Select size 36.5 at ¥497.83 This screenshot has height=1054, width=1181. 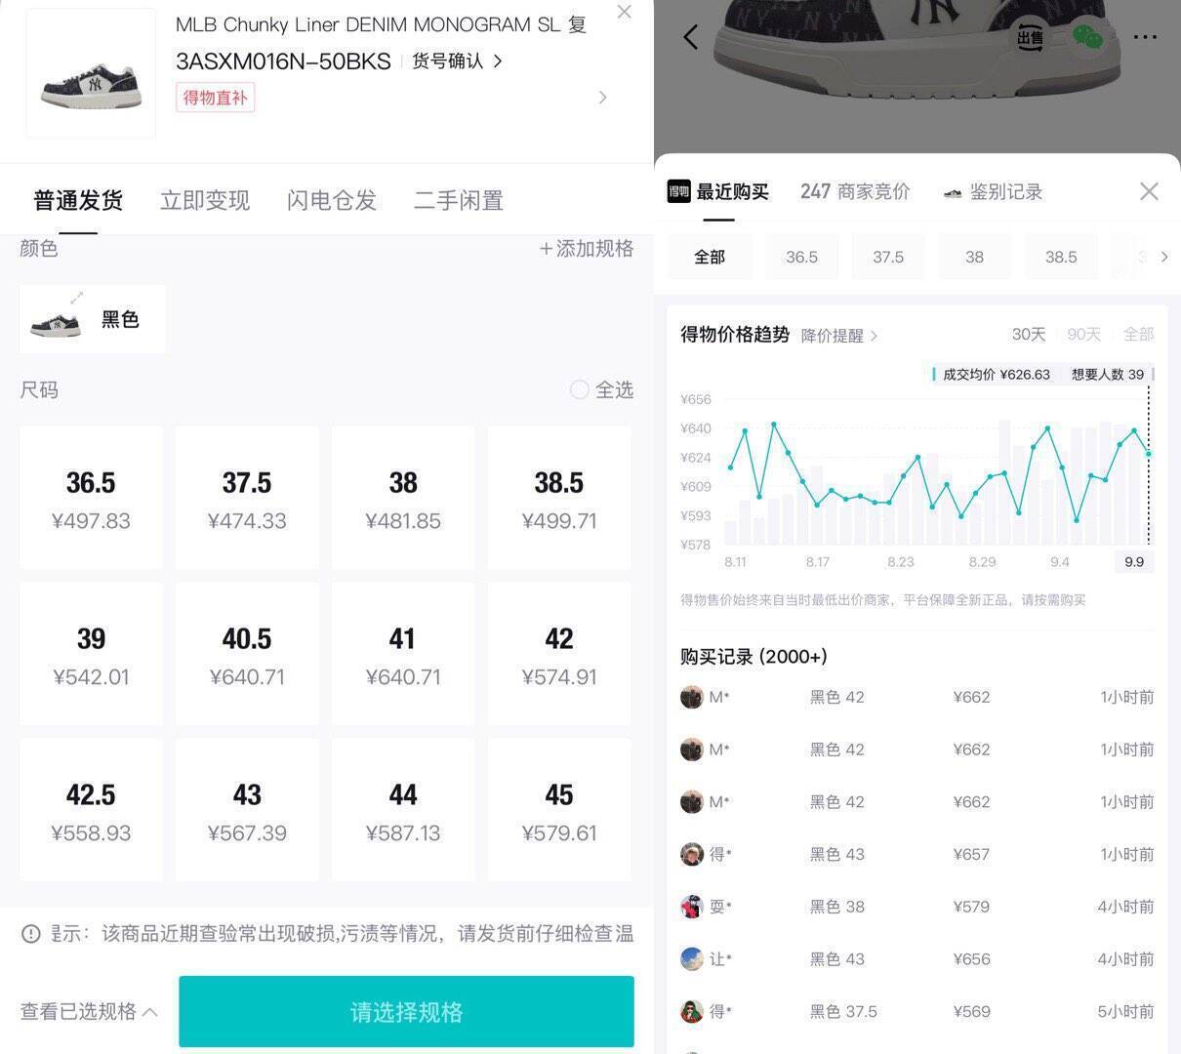click(x=91, y=498)
